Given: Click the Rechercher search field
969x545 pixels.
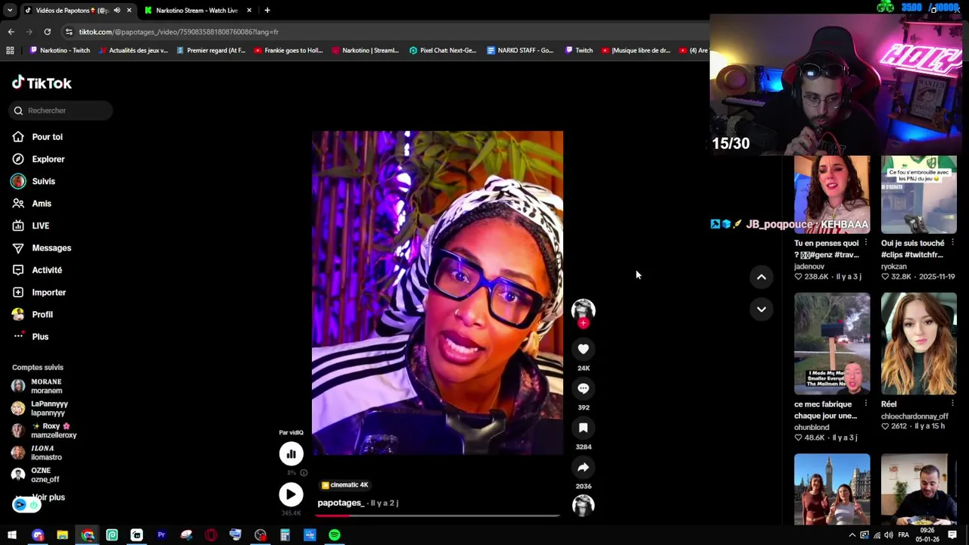Looking at the screenshot, I should tap(61, 111).
